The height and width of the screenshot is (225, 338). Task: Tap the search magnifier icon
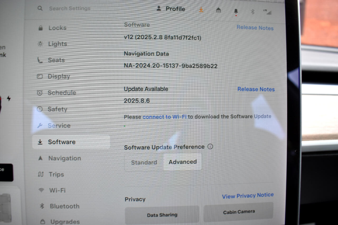(40, 8)
